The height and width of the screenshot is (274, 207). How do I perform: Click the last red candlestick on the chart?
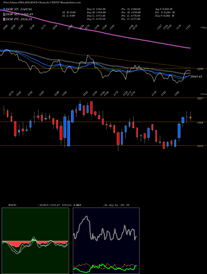pyautogui.click(x=190, y=117)
